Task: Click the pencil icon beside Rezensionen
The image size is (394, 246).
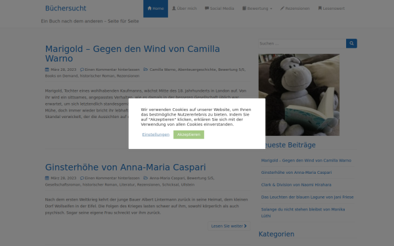Action: click(282, 9)
